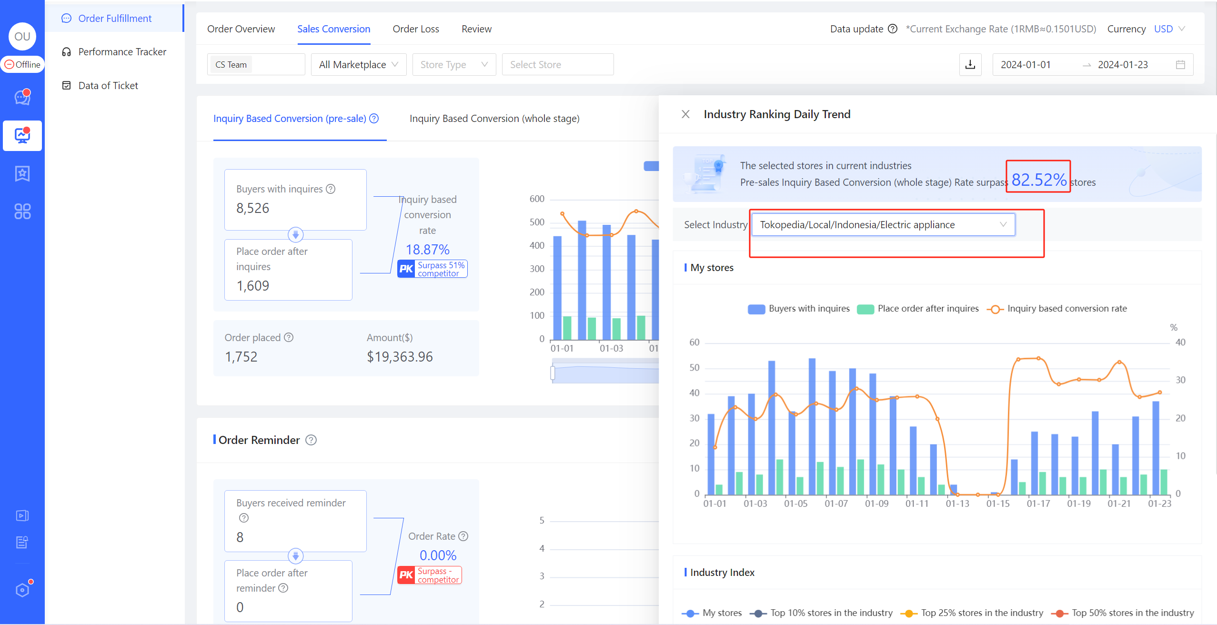Viewport: 1217px width, 625px height.
Task: Click the end date 2024-01-23 field
Action: click(1123, 64)
